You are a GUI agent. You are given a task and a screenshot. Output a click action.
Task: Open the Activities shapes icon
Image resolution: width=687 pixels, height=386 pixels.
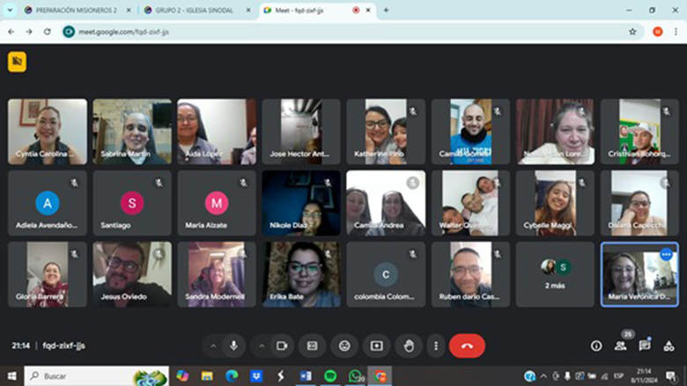668,346
